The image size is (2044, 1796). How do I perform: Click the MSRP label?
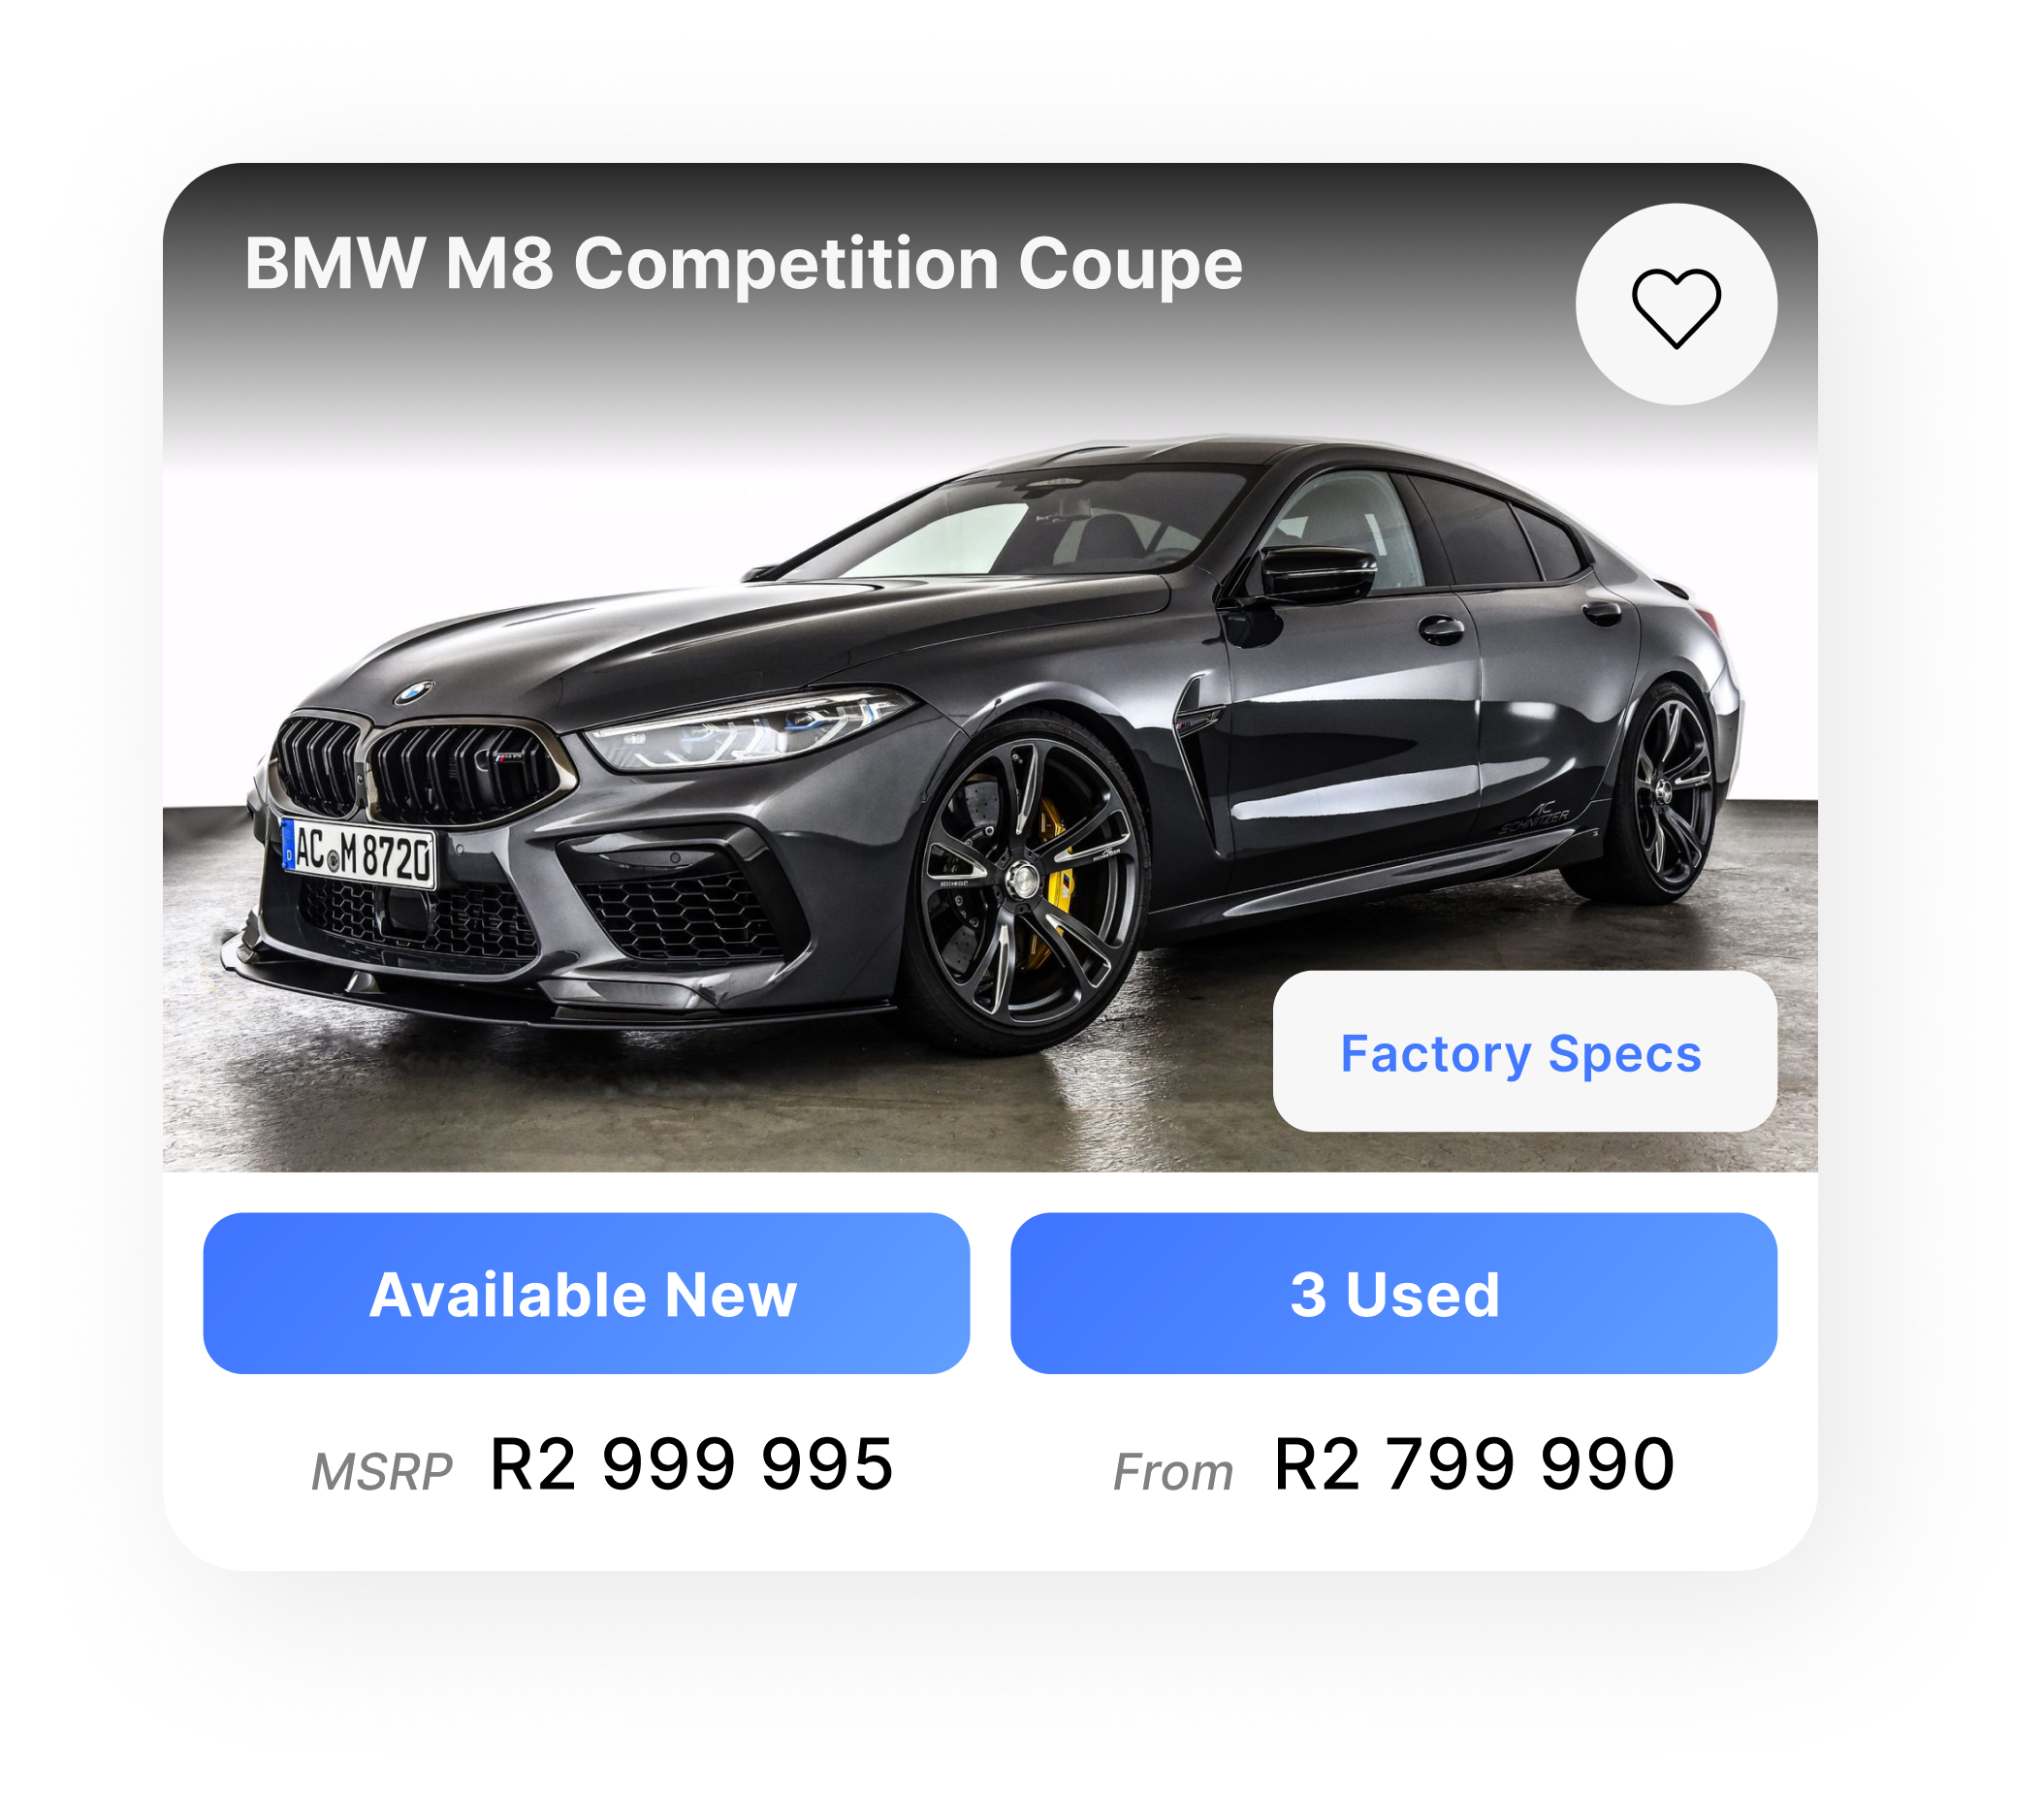(x=381, y=1472)
